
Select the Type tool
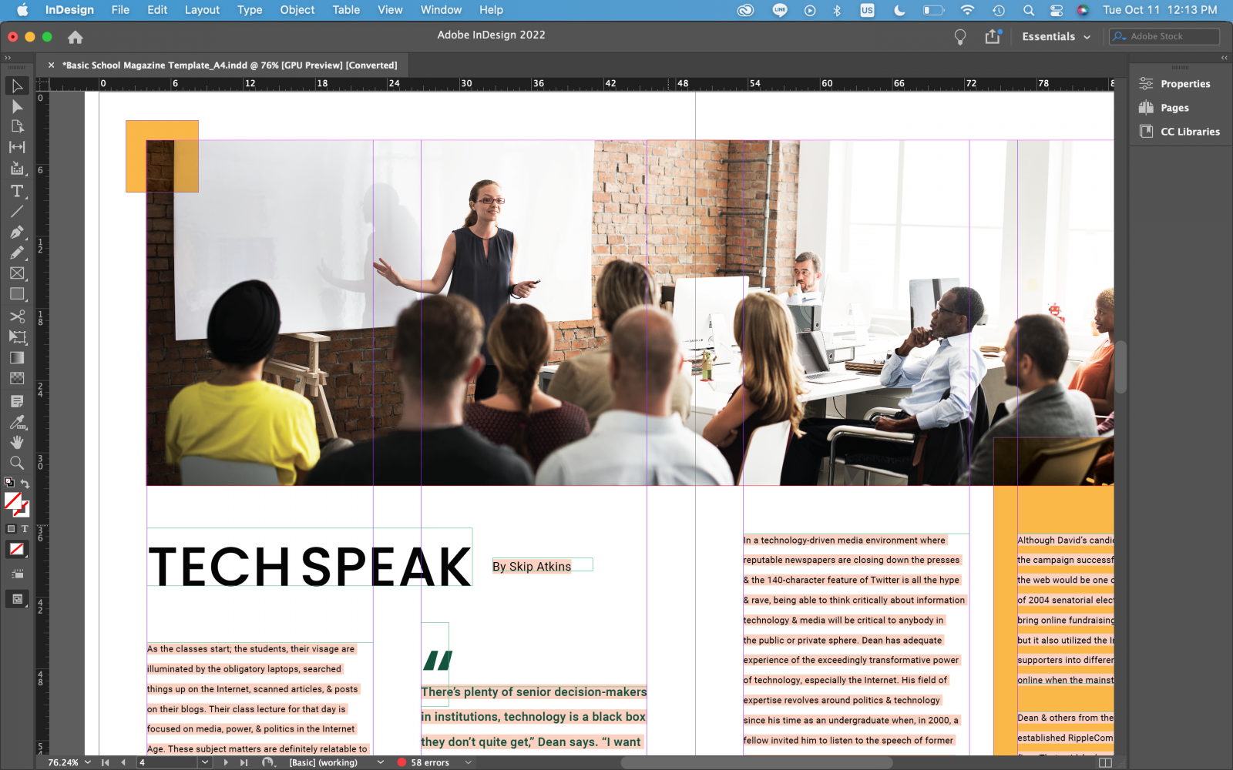[17, 191]
